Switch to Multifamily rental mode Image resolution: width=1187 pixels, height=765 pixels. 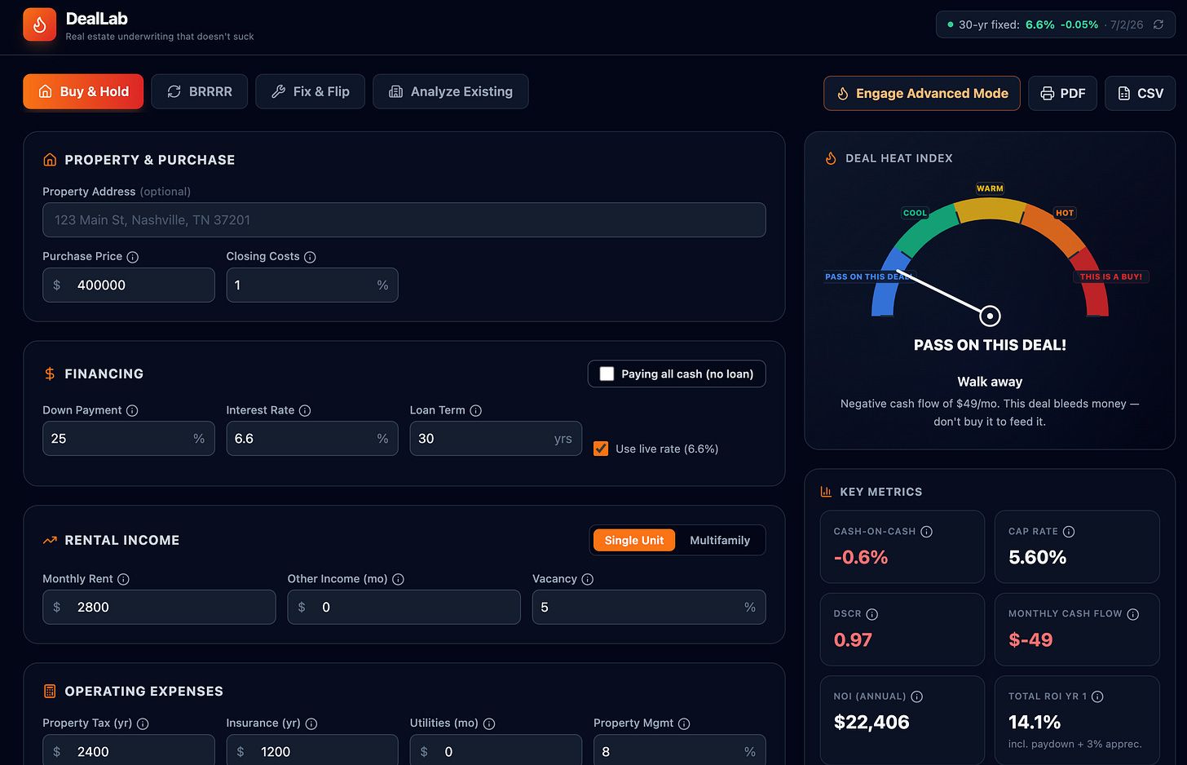[x=720, y=540]
